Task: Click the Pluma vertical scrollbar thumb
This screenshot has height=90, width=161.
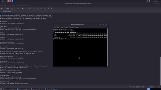Action: (160, 71)
